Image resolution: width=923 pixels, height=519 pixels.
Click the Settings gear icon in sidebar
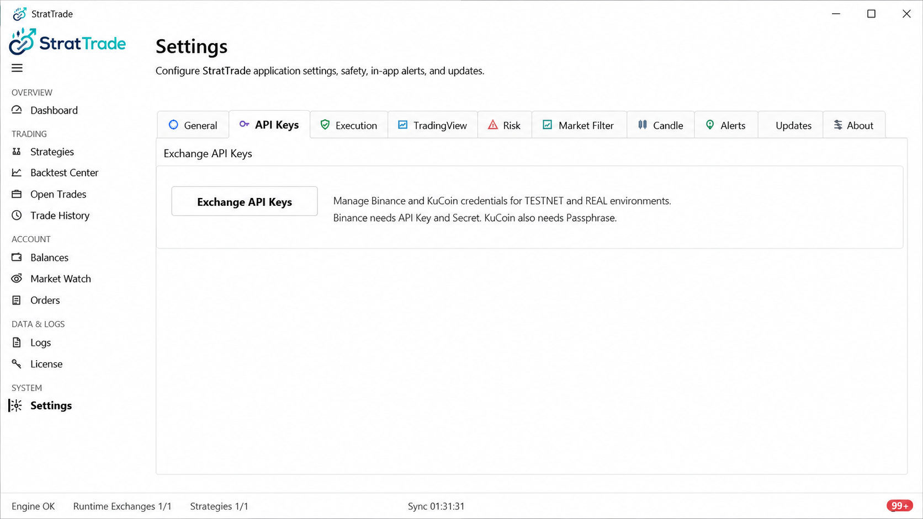point(15,405)
